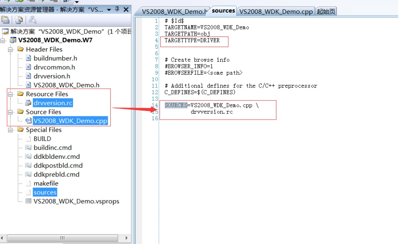Close the Solution Explorer panel
The height and width of the screenshot is (244, 399).
click(126, 10)
